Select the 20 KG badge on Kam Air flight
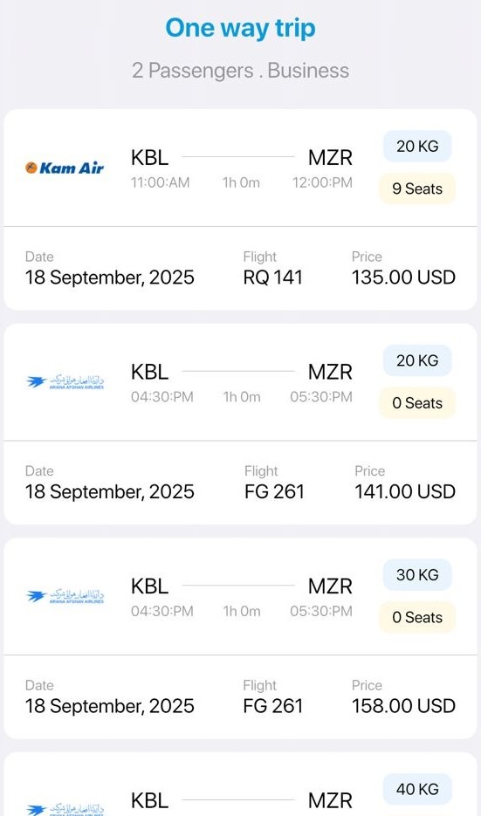 click(417, 147)
